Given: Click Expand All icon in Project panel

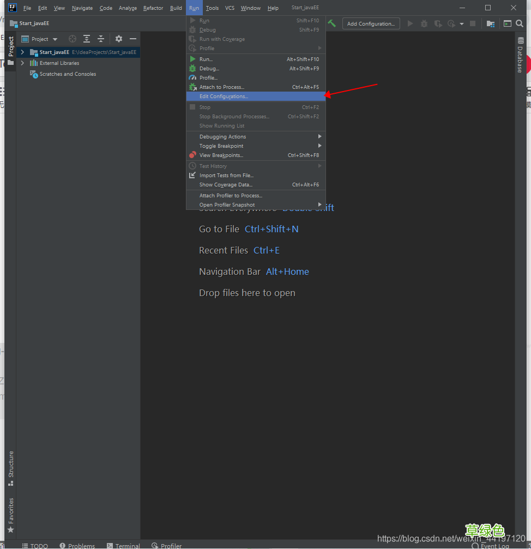Looking at the screenshot, I should (x=87, y=39).
